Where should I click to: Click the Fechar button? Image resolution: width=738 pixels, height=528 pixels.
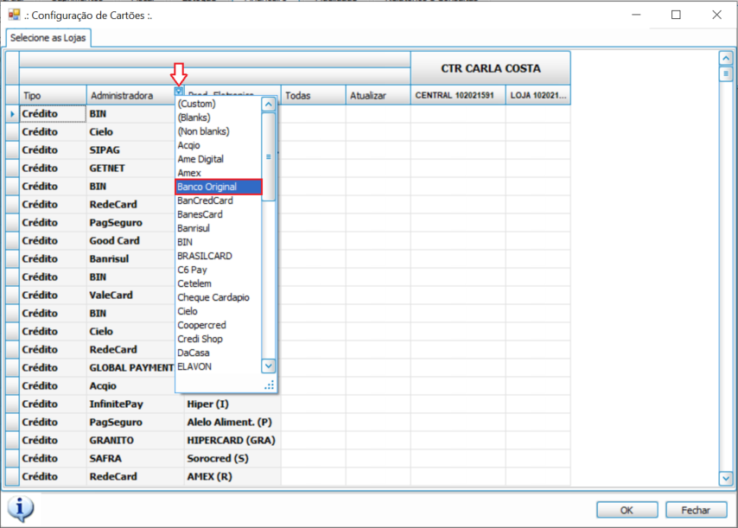pos(696,510)
